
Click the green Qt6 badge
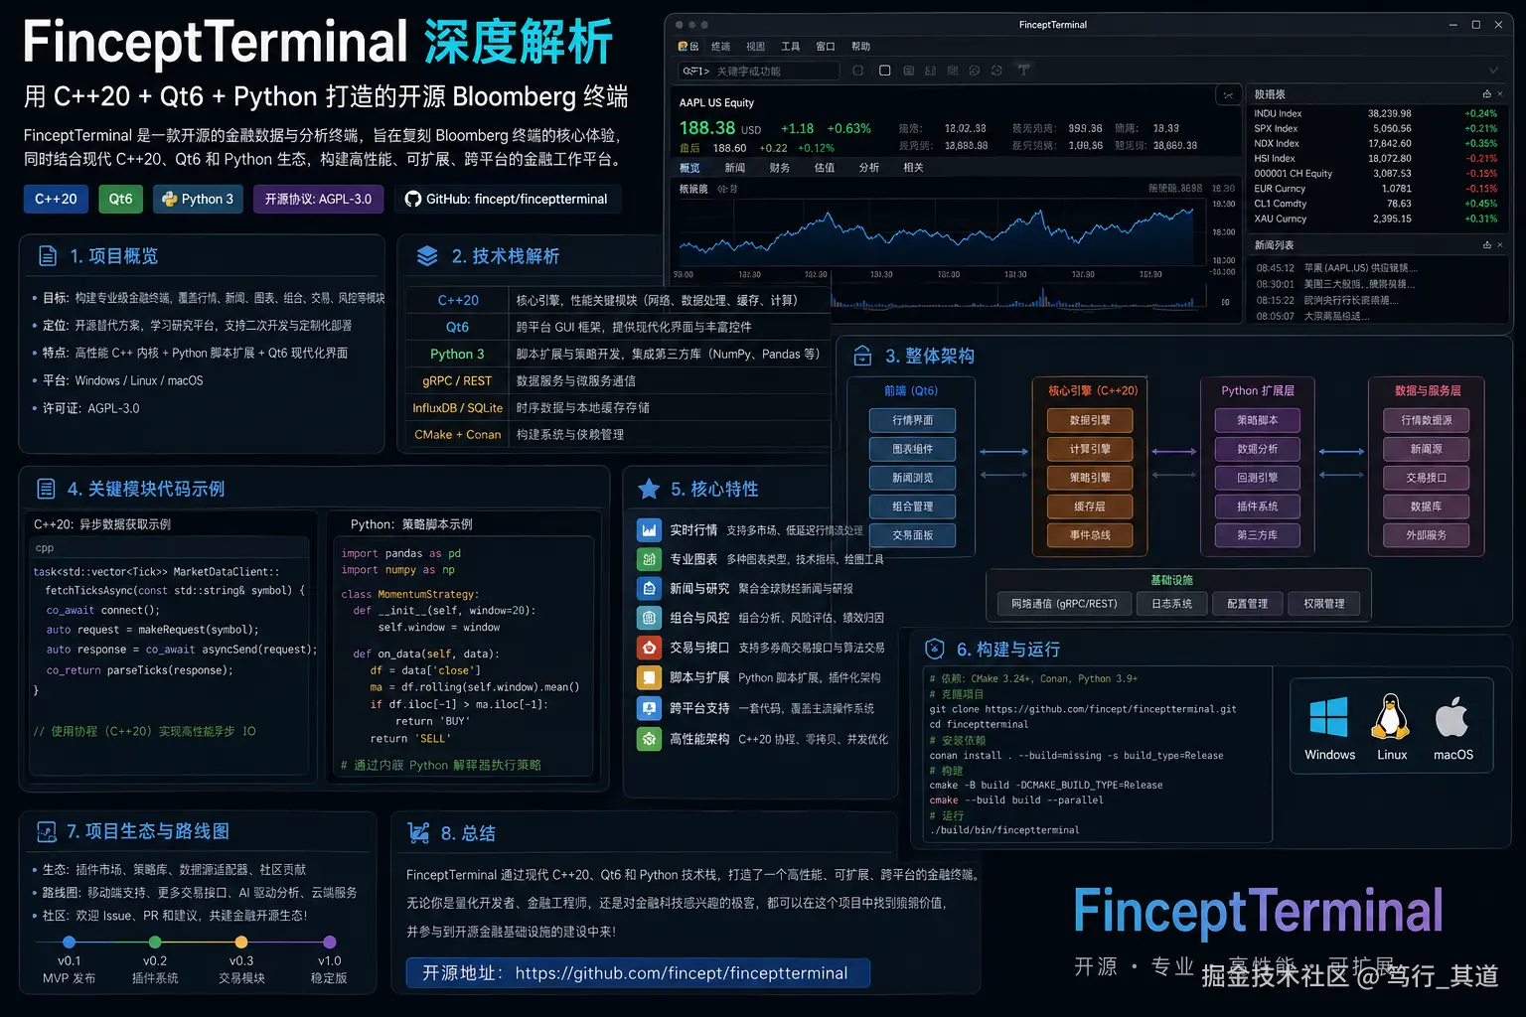pyautogui.click(x=121, y=199)
